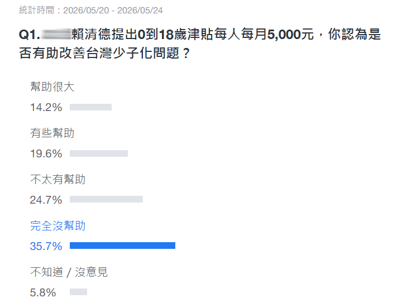This screenshot has width=412, height=308.
Task: Click the start date 2026/05/20
Action: point(86,10)
